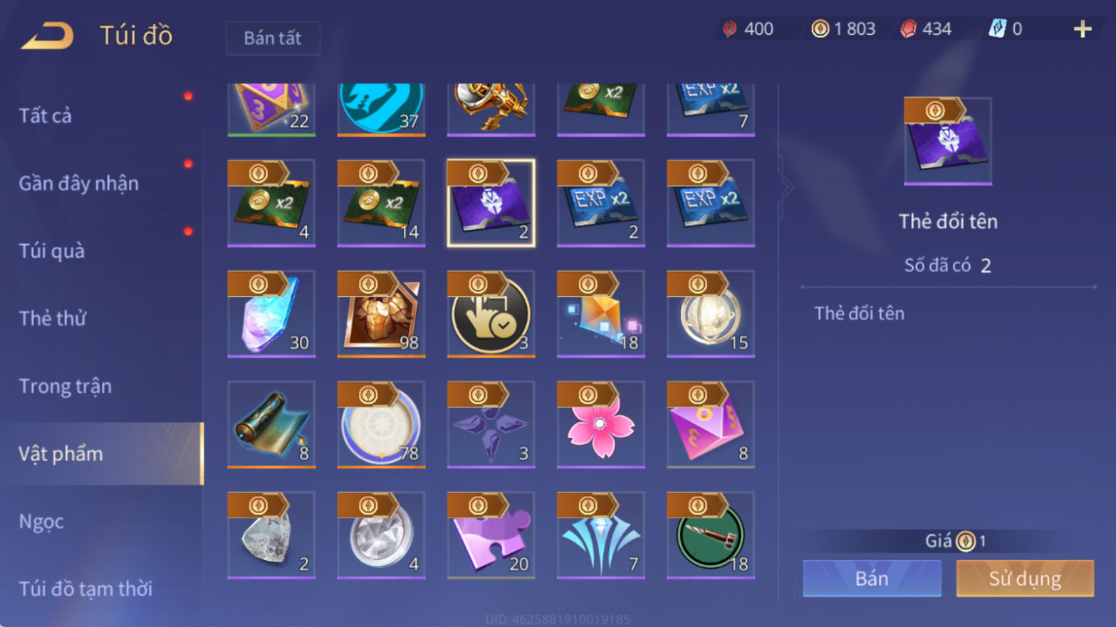The width and height of the screenshot is (1116, 627).
Task: Select the white clock disc item with 78
Action: (381, 424)
